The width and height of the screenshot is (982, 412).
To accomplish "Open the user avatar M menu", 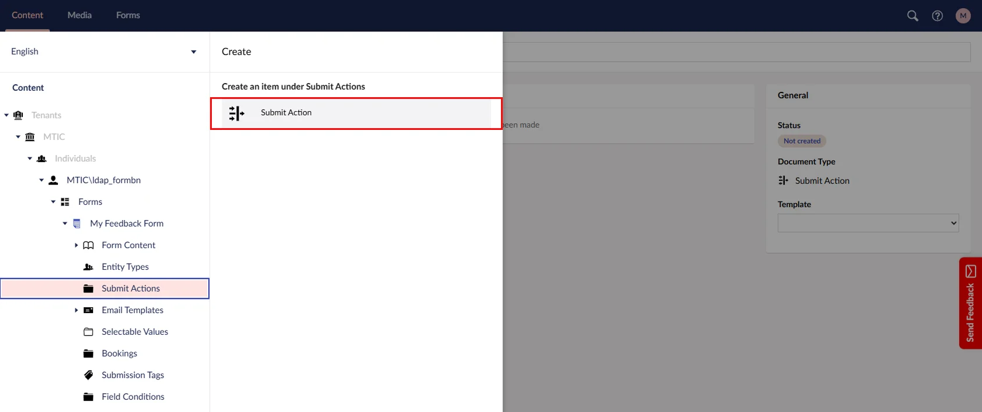I will [x=963, y=16].
